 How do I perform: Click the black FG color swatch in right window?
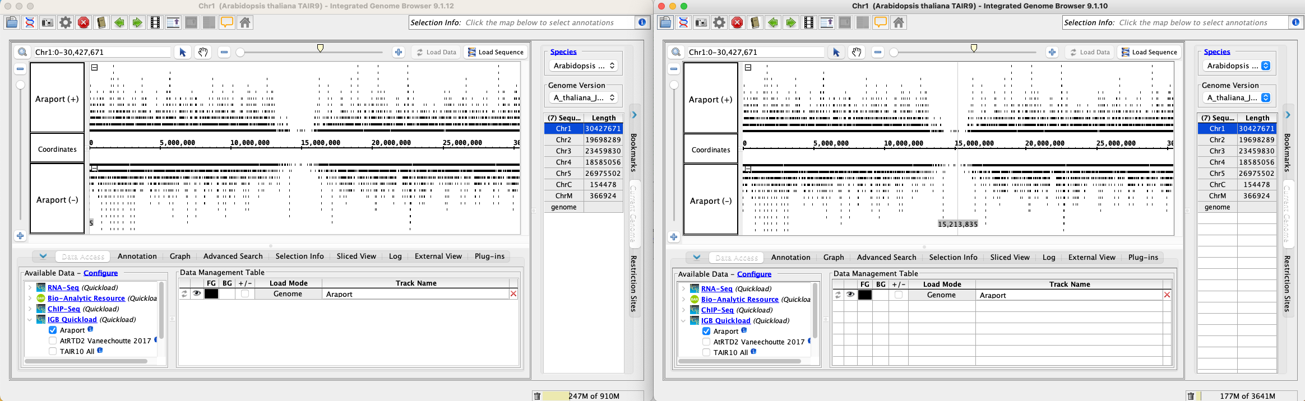click(x=865, y=295)
